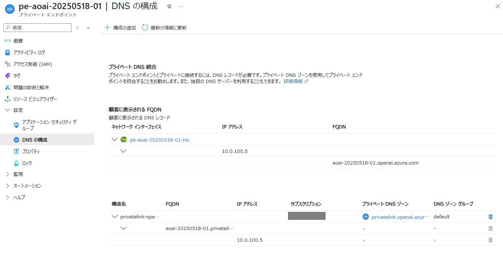Collapse the pe-aoai-20250518-01-nic row chevron
The width and height of the screenshot is (503, 253).
tap(115, 139)
